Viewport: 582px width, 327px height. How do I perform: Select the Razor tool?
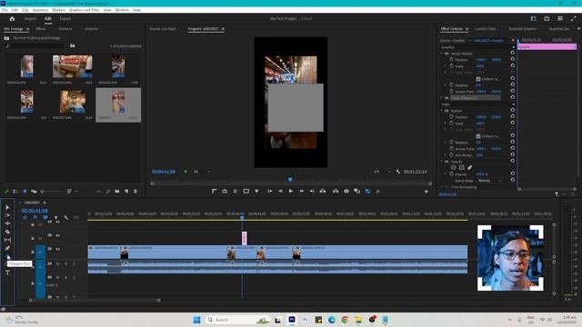tap(7, 232)
